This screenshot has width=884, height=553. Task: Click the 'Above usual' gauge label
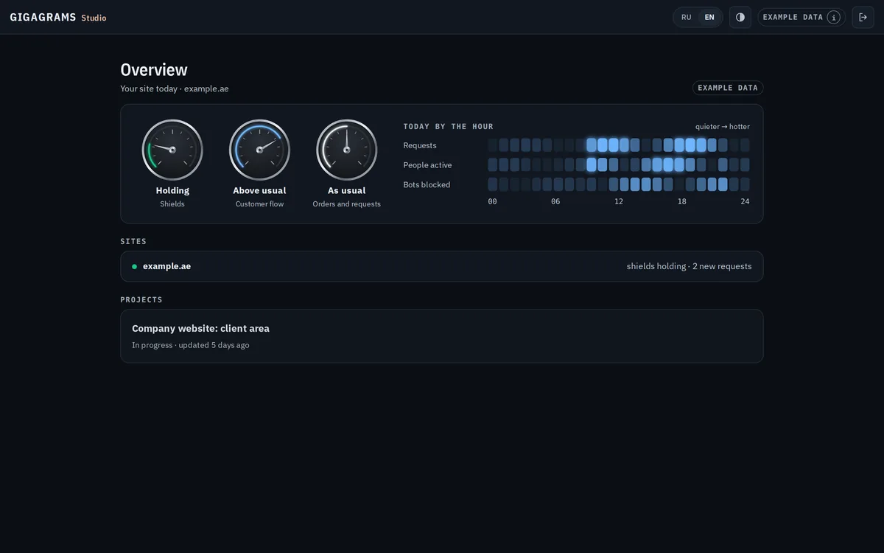pos(259,190)
